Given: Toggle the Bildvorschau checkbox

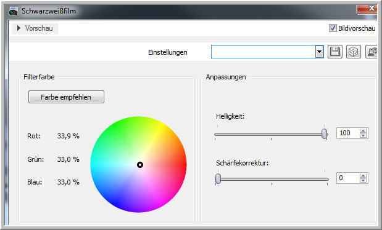Looking at the screenshot, I should click(333, 28).
